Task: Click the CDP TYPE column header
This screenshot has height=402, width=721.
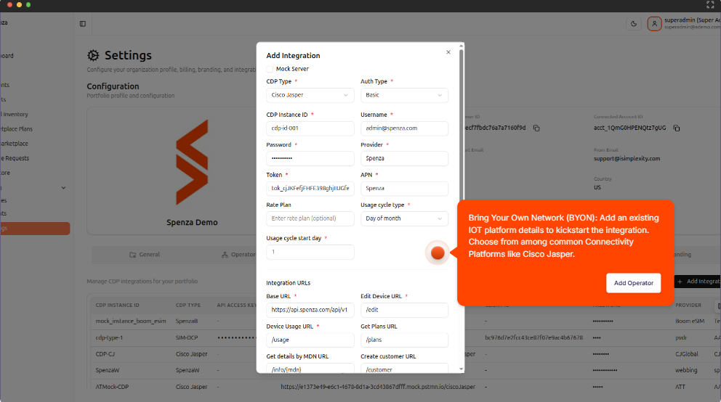Action: pos(188,305)
